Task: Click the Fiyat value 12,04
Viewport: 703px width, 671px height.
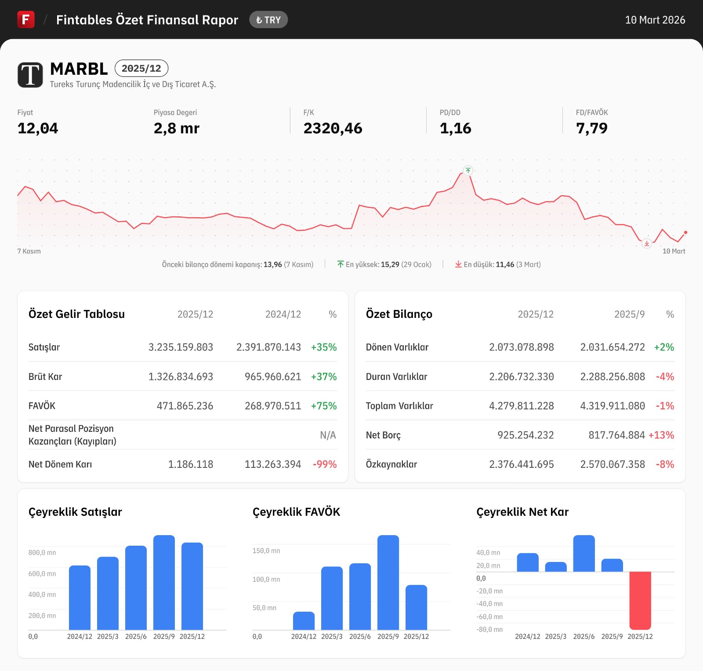Action: click(x=38, y=128)
